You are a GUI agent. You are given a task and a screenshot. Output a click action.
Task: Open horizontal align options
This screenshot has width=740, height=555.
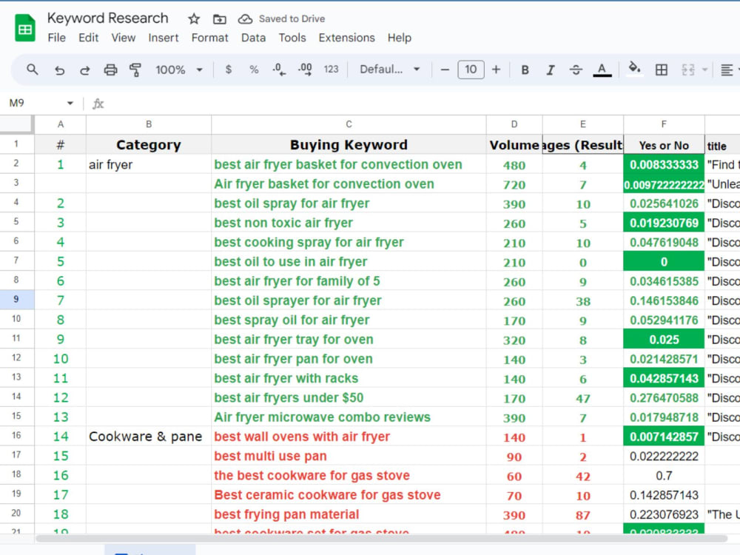point(727,70)
